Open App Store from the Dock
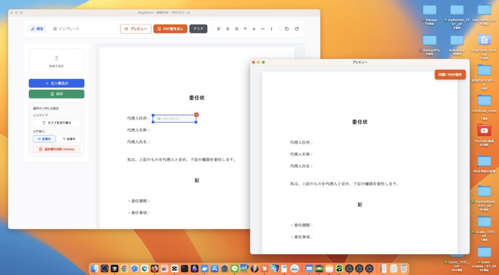This screenshot has width=499, height=275. (214, 269)
